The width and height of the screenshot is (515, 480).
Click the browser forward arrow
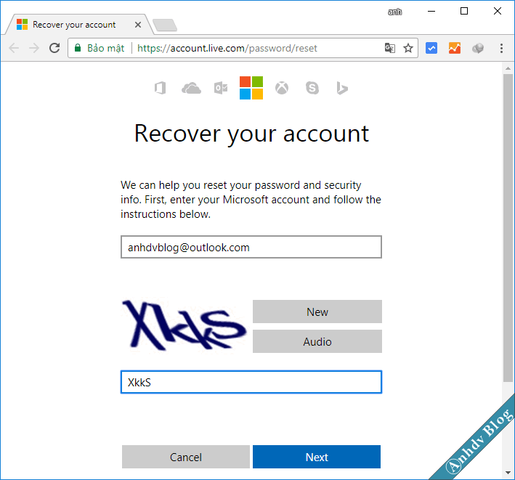click(34, 48)
